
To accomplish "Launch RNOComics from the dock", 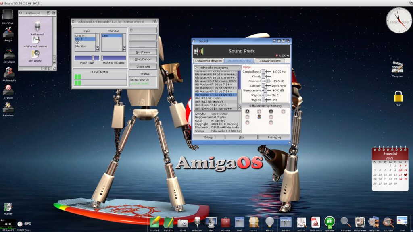I will click(315, 222).
